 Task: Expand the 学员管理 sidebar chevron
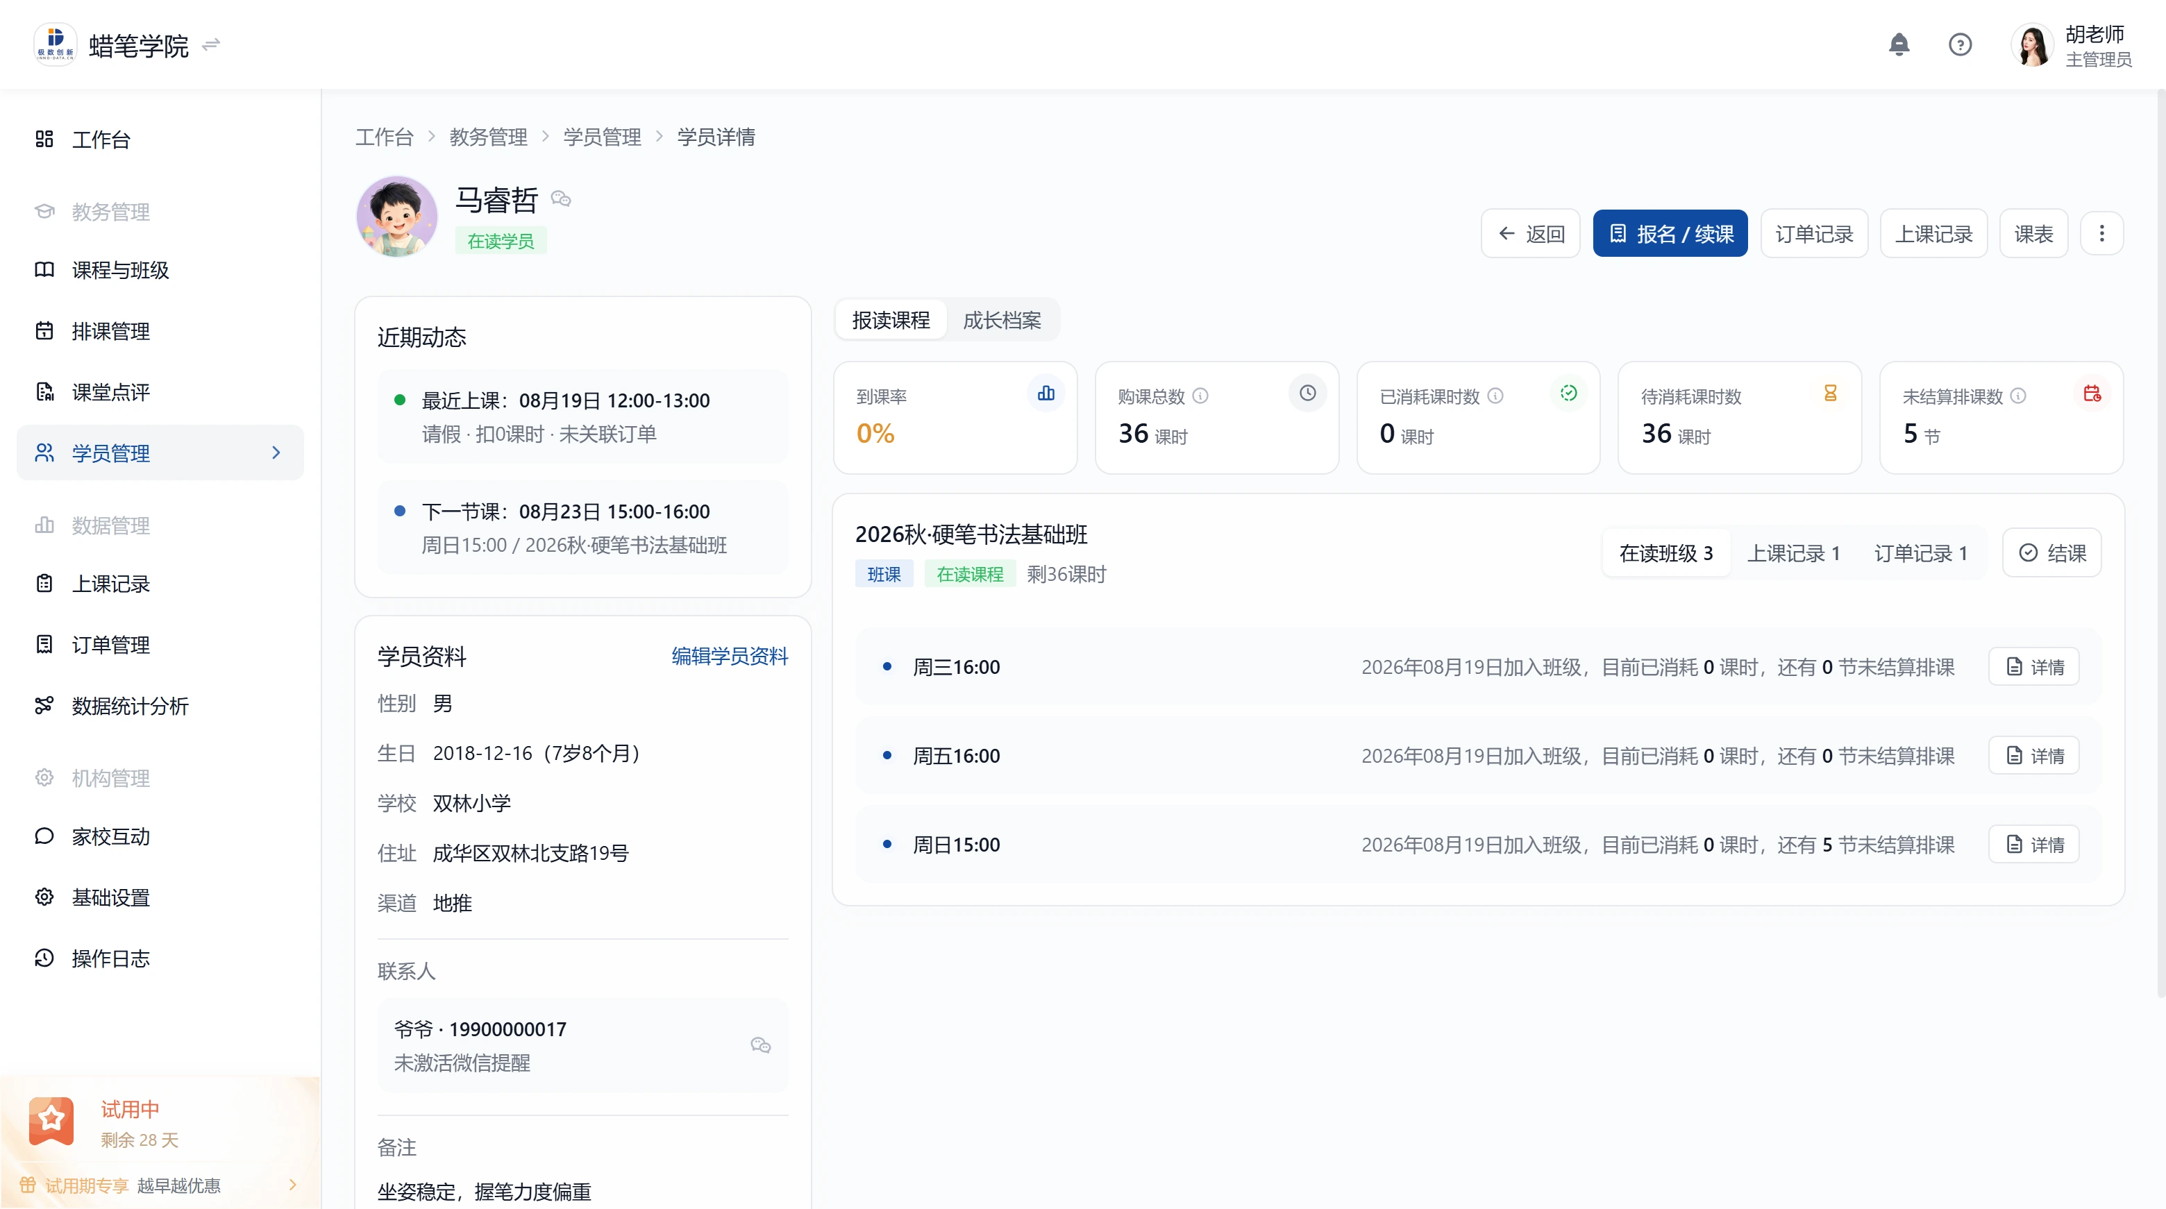[276, 453]
